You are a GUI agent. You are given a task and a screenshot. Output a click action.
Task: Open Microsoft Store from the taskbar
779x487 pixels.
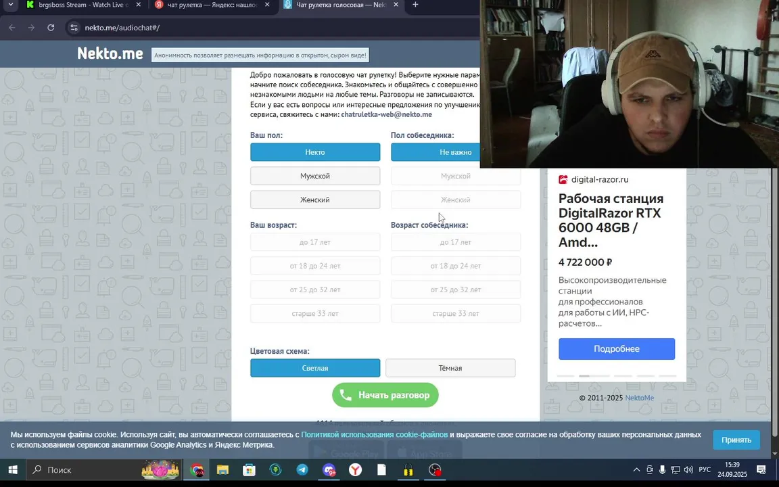click(249, 469)
